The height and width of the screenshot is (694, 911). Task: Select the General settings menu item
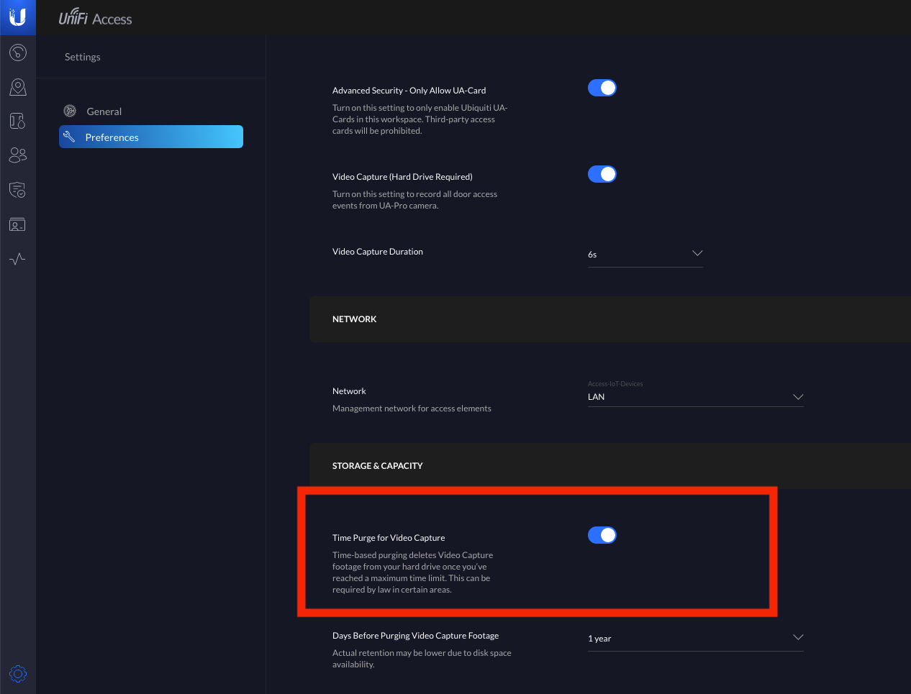(104, 111)
